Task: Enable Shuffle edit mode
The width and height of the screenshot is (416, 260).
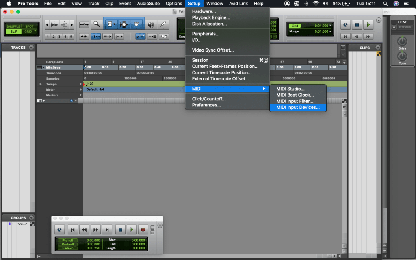Action: [x=13, y=26]
